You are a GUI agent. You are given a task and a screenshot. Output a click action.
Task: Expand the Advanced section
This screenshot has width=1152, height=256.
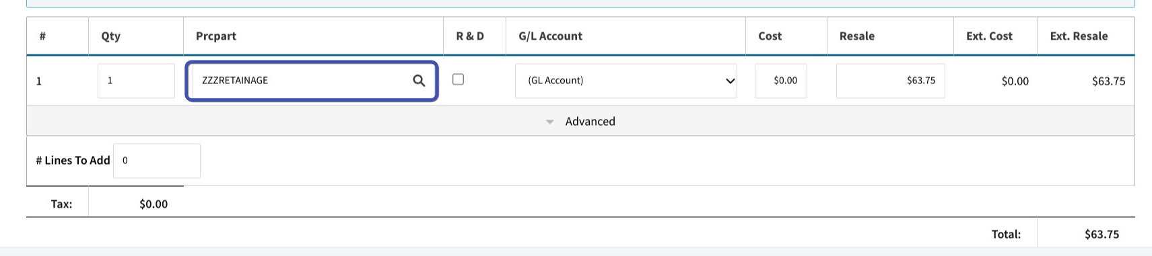[580, 121]
